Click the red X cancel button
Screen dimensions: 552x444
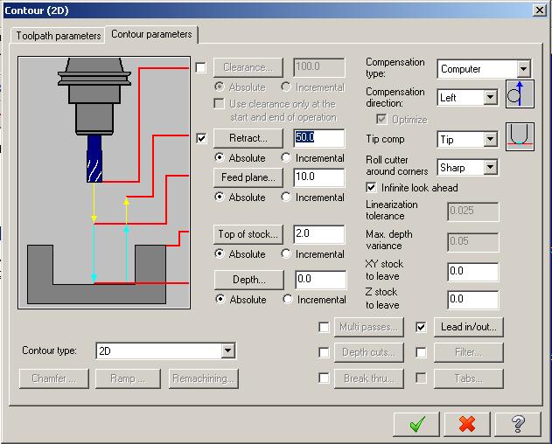[x=467, y=424]
